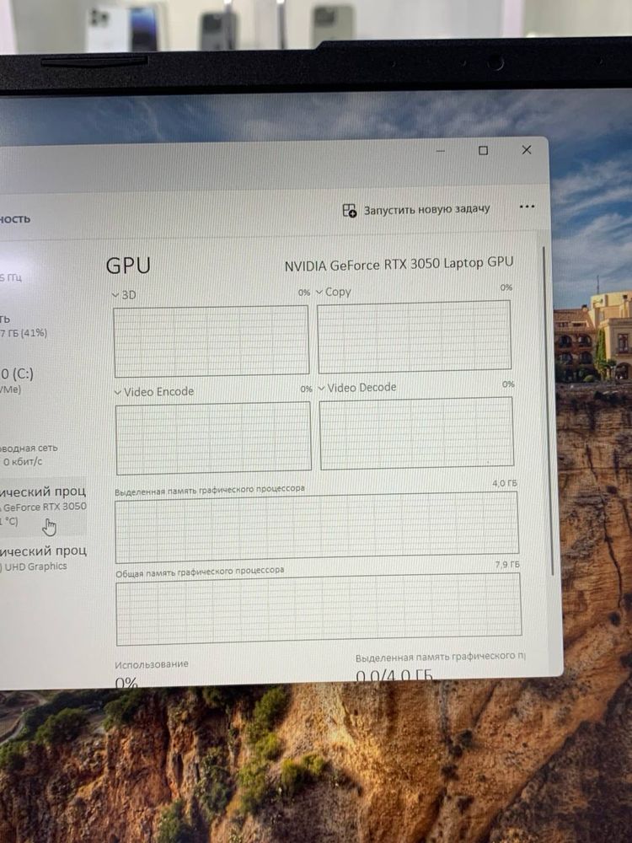The height and width of the screenshot is (843, 632).
Task: Select the UHD Graphics GPU sidebar entry
Action: tap(43, 558)
